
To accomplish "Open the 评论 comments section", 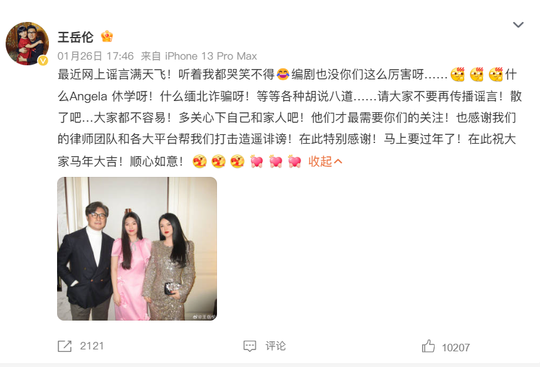I will pyautogui.click(x=275, y=346).
